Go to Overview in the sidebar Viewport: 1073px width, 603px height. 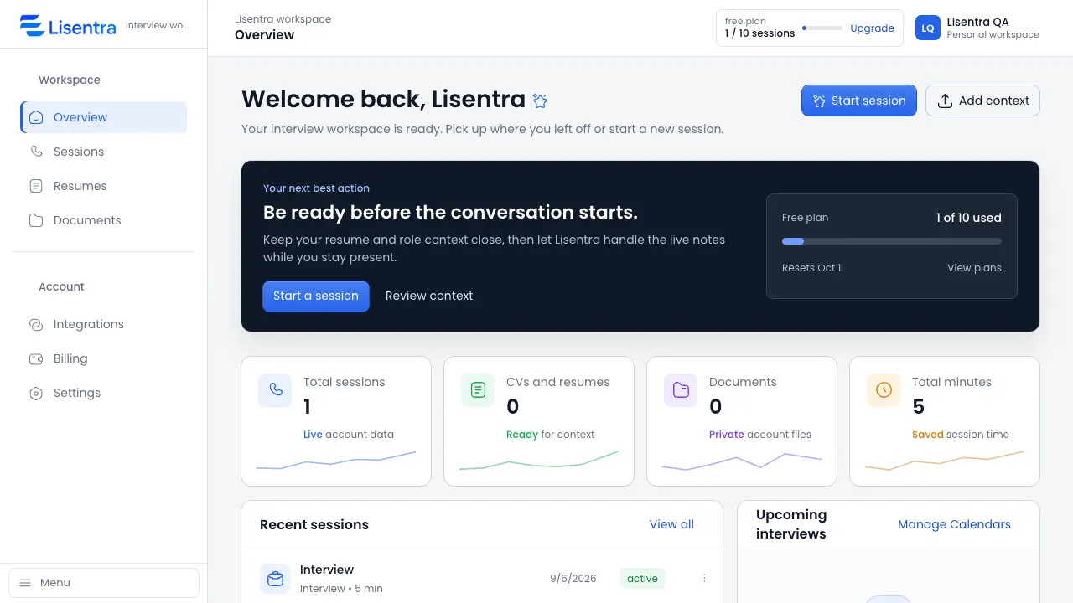click(104, 117)
